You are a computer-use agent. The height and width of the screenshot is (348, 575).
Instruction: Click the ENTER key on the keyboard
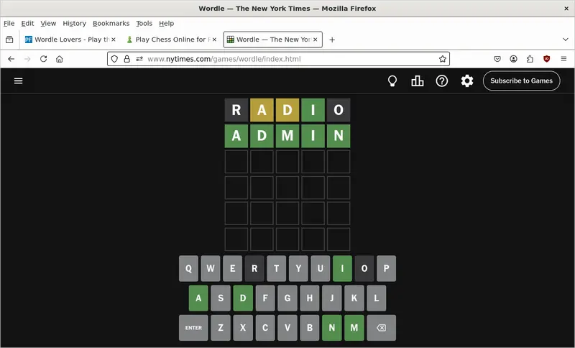pos(193,328)
